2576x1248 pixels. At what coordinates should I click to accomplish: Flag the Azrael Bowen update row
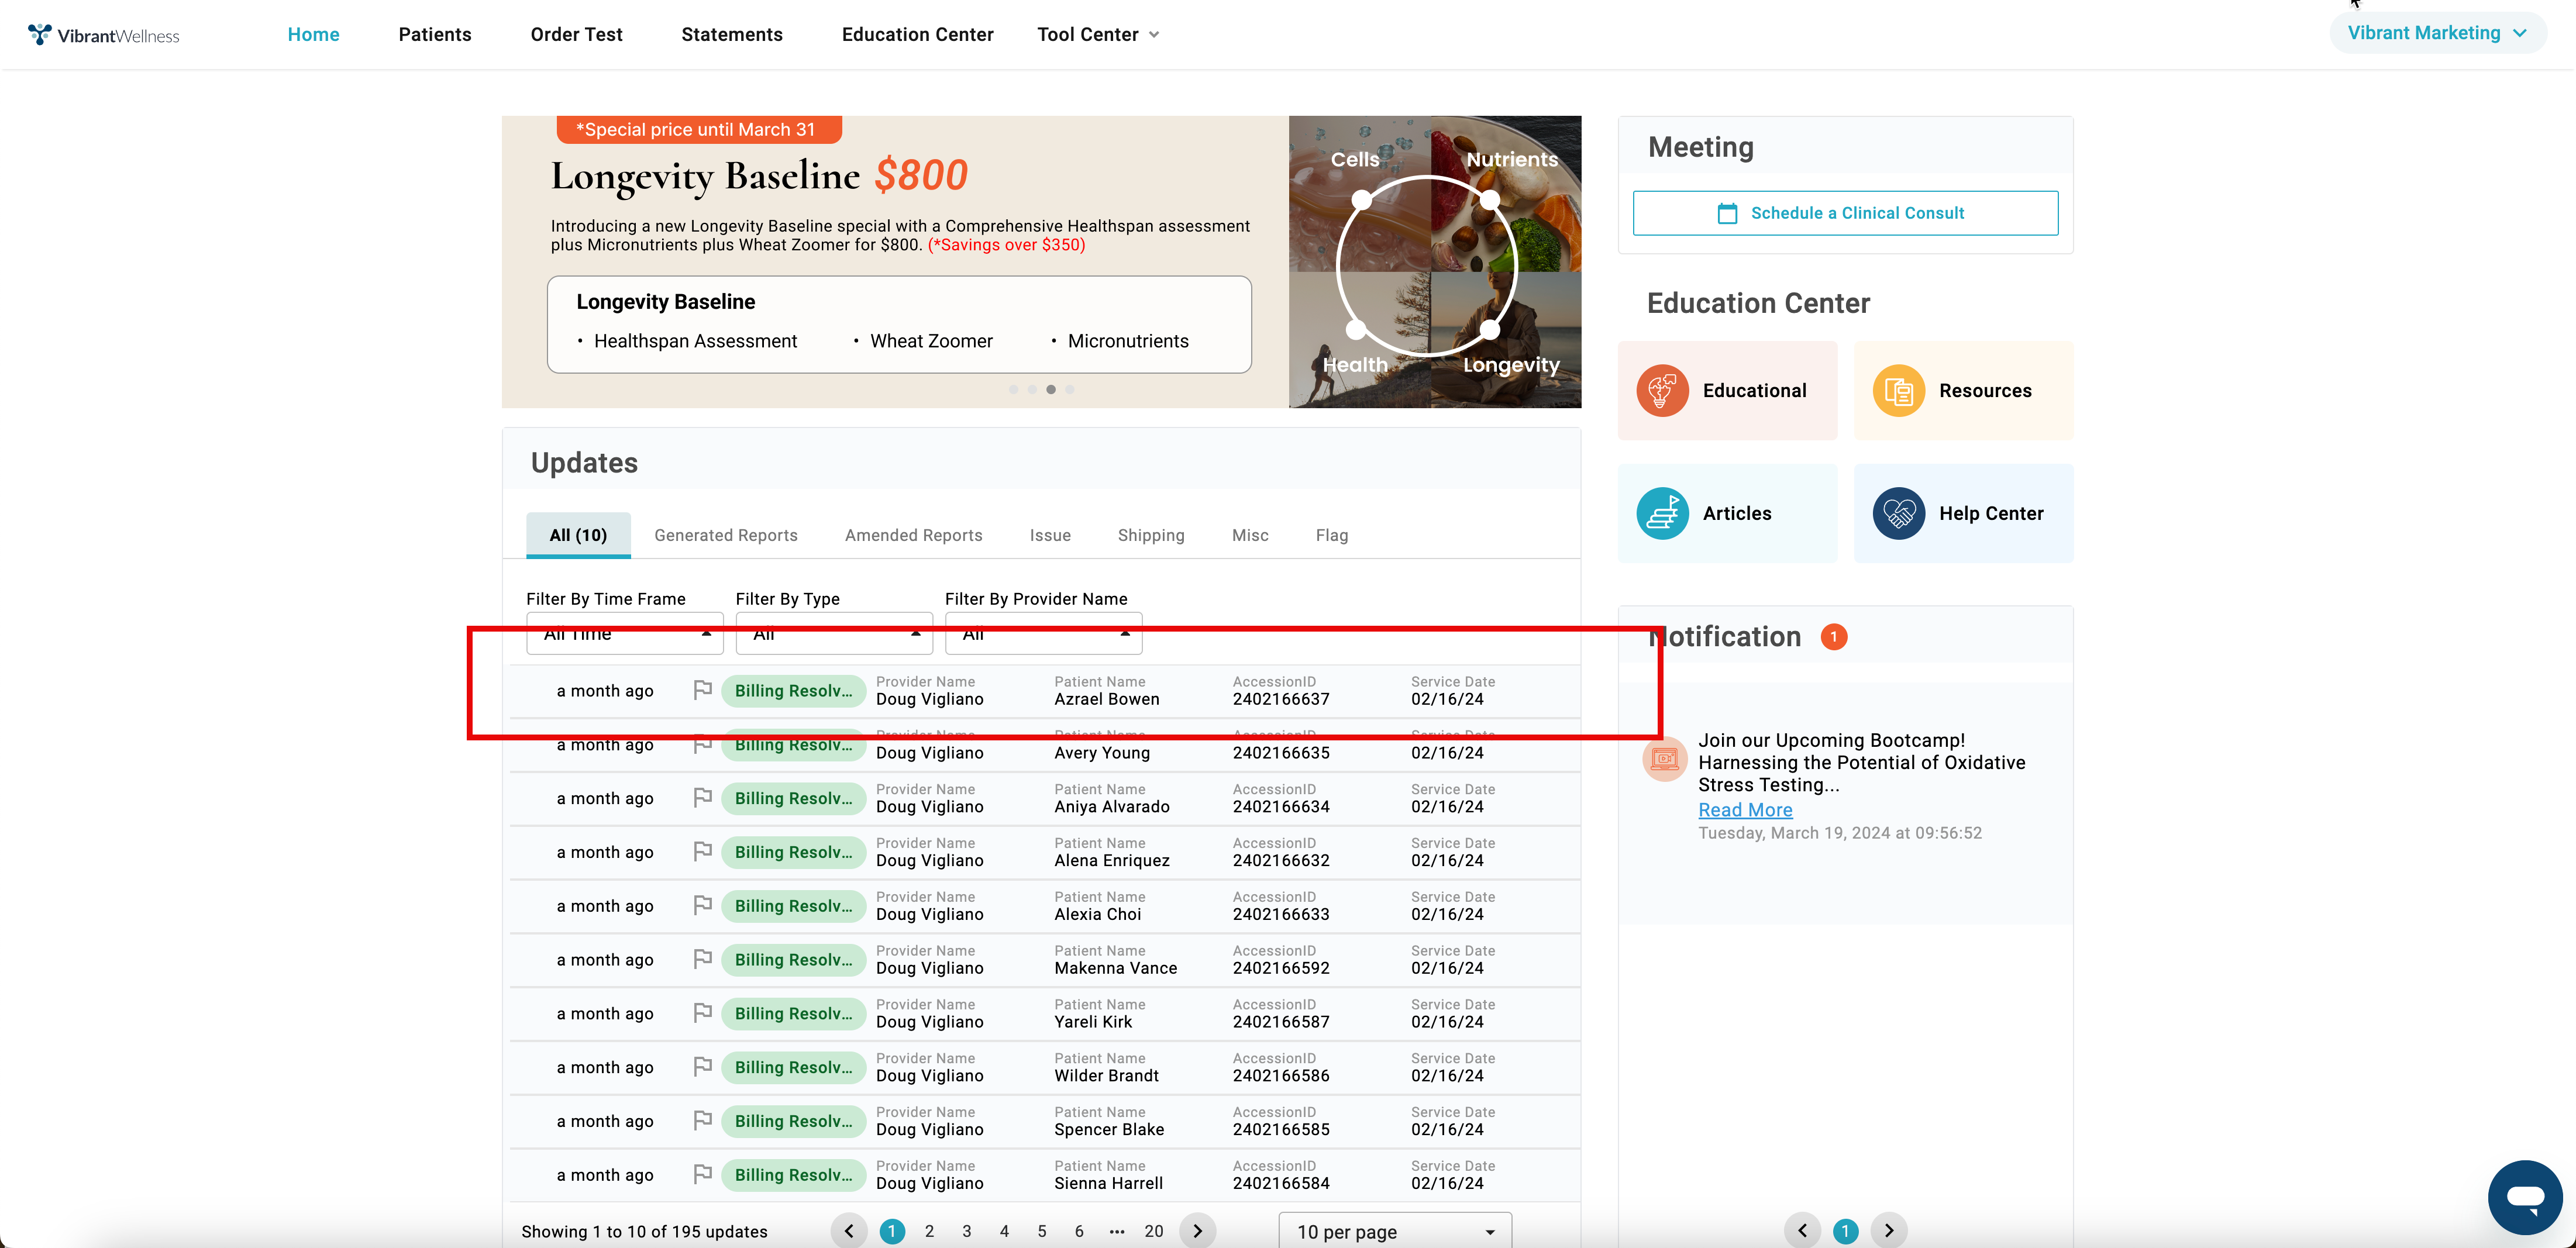(x=702, y=690)
